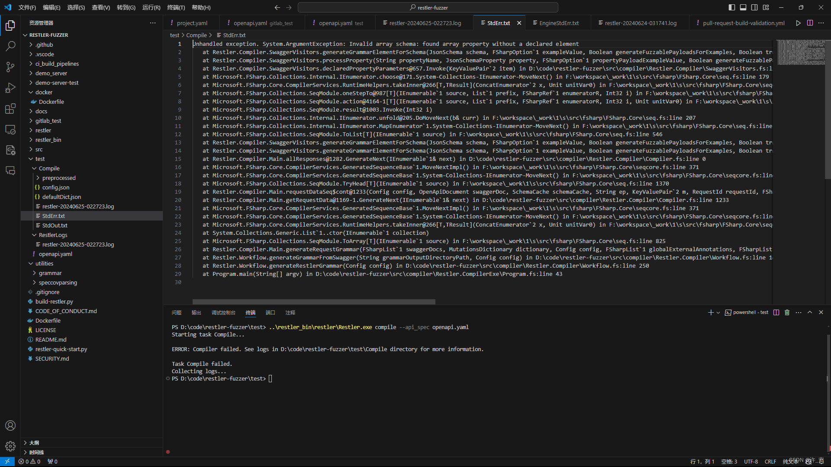This screenshot has width=831, height=467.
Task: Go back with navigation arrow
Action: [x=277, y=7]
